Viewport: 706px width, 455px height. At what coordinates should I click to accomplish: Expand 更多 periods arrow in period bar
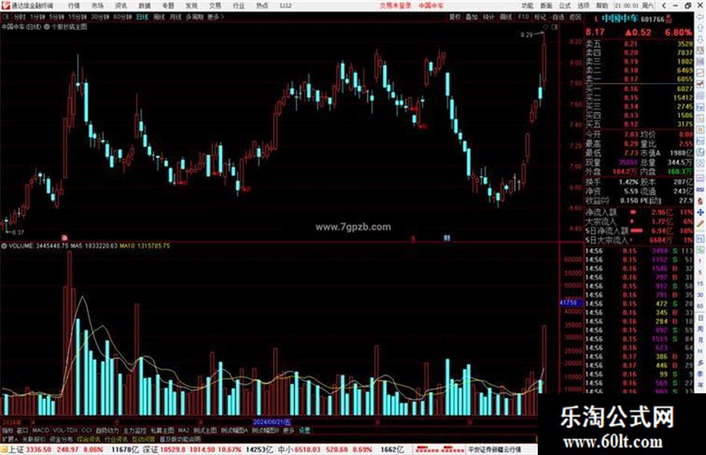(x=216, y=16)
